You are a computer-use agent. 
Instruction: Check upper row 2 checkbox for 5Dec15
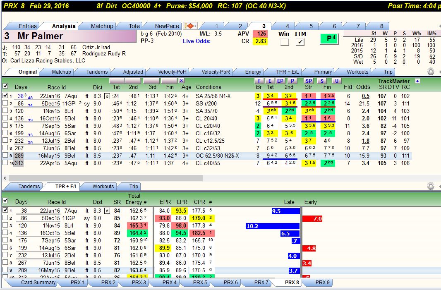(x=5, y=103)
